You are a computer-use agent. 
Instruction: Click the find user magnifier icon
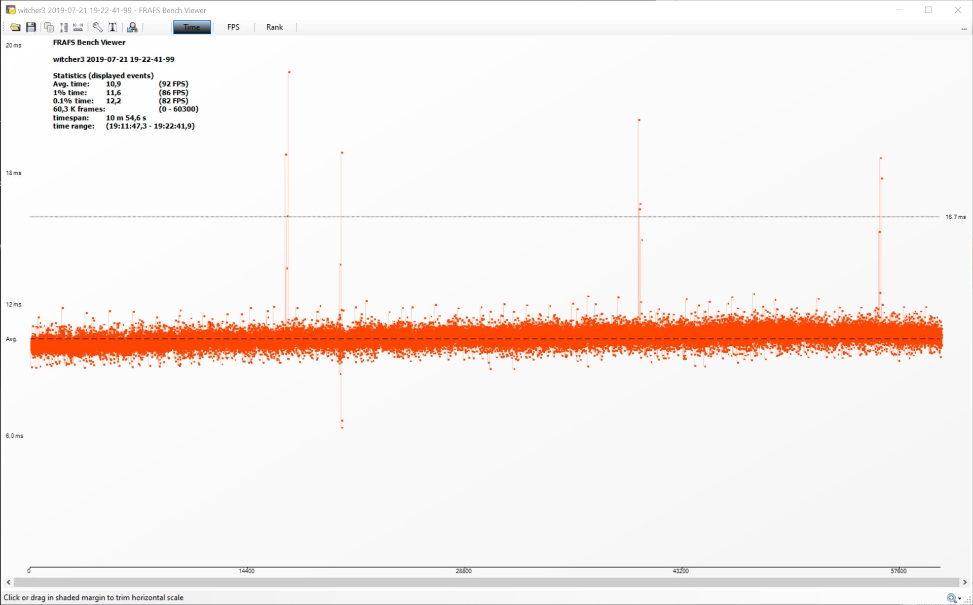[x=132, y=27]
